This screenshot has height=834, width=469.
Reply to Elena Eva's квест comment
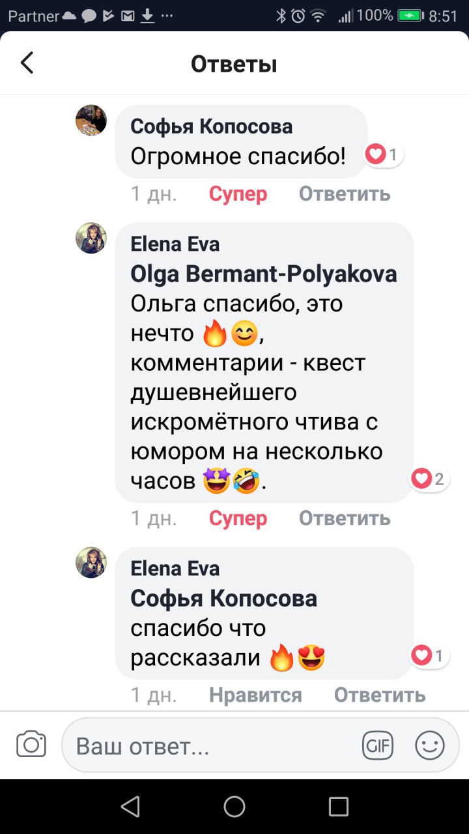click(x=345, y=518)
